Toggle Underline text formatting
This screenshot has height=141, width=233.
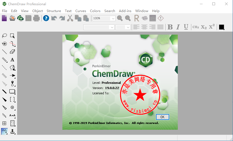coord(186,27)
